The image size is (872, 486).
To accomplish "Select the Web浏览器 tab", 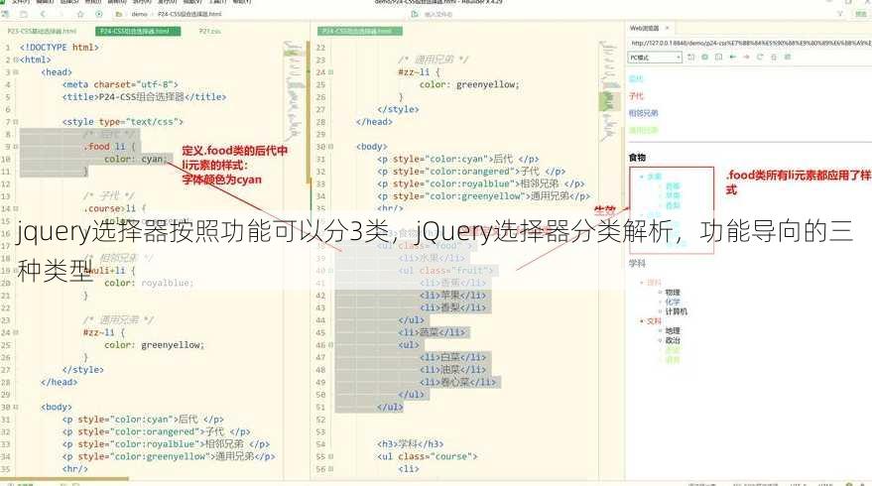I will coord(644,28).
